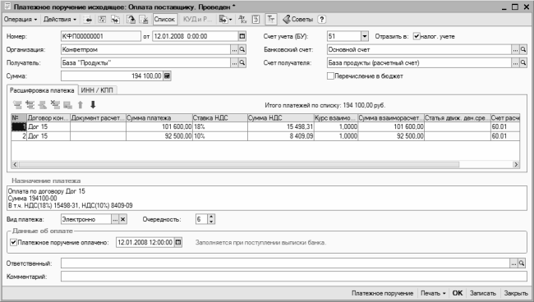This screenshot has height=302, width=534.
Task: Save the document with Записать
Action: [x=483, y=293]
